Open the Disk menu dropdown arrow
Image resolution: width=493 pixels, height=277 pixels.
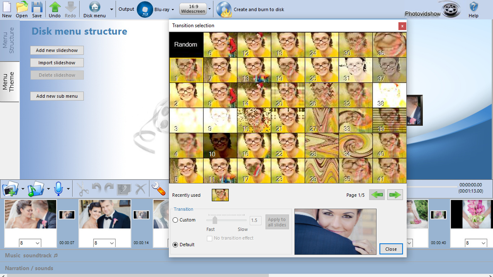pos(111,9)
